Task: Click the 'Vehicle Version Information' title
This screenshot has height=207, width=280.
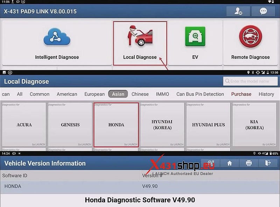Action: tap(45, 163)
